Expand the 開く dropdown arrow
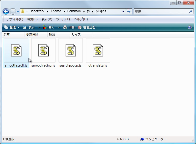This screenshot has height=144, width=196. 59,27
